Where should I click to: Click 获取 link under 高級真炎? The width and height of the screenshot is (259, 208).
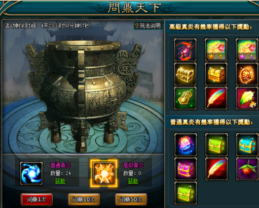(x=133, y=181)
